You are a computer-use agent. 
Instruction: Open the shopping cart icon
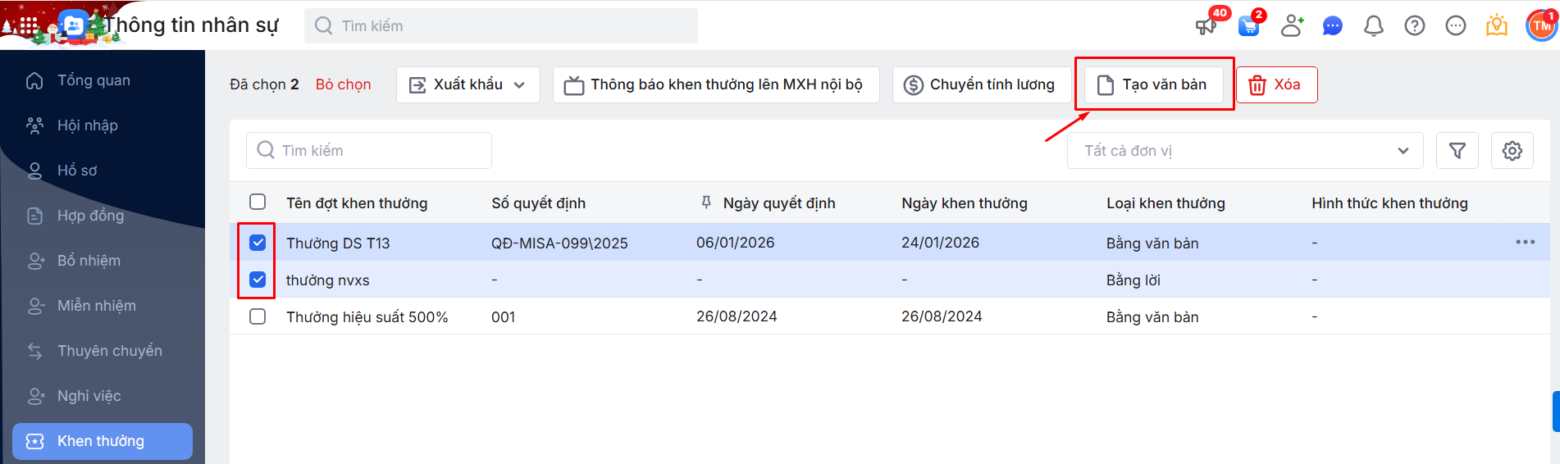(1248, 26)
